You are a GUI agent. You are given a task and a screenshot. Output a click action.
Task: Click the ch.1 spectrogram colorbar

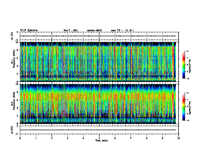[183, 65]
